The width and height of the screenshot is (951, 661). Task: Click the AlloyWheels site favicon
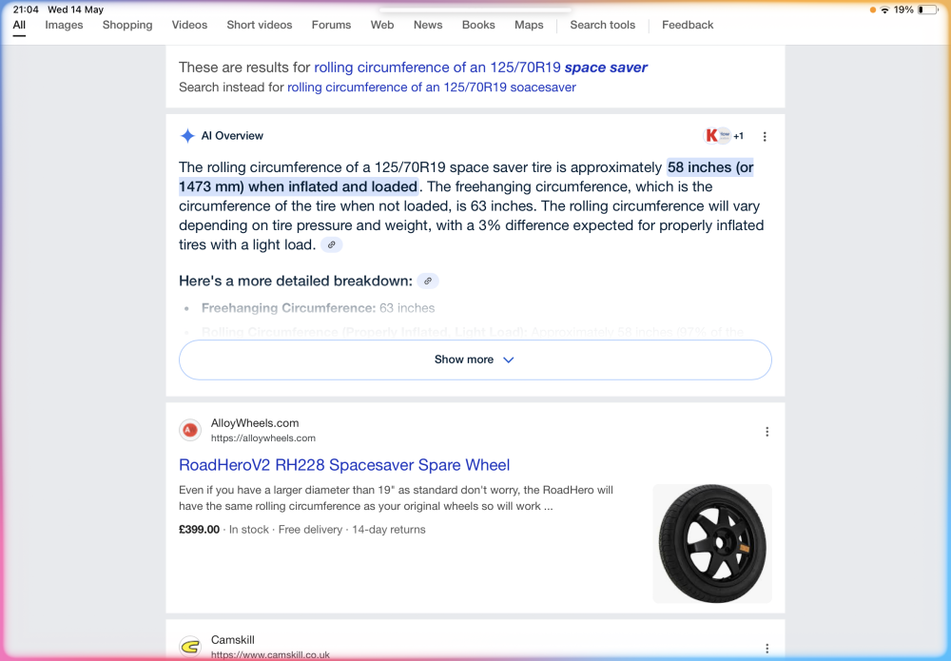tap(190, 430)
